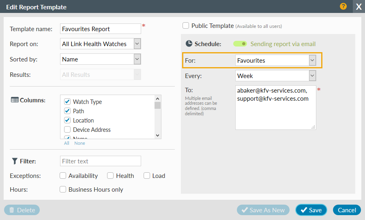Click into the Filter text field
365x220 pixels.
pos(100,161)
